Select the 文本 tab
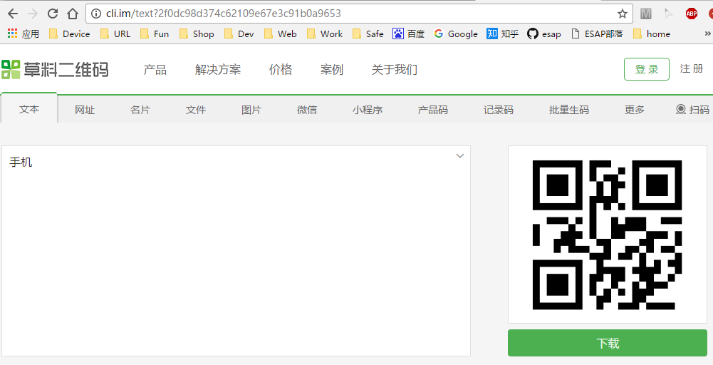 (29, 109)
